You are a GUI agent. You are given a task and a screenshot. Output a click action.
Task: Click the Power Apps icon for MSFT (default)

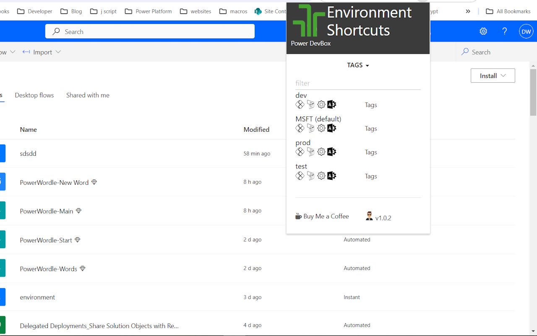click(300, 128)
